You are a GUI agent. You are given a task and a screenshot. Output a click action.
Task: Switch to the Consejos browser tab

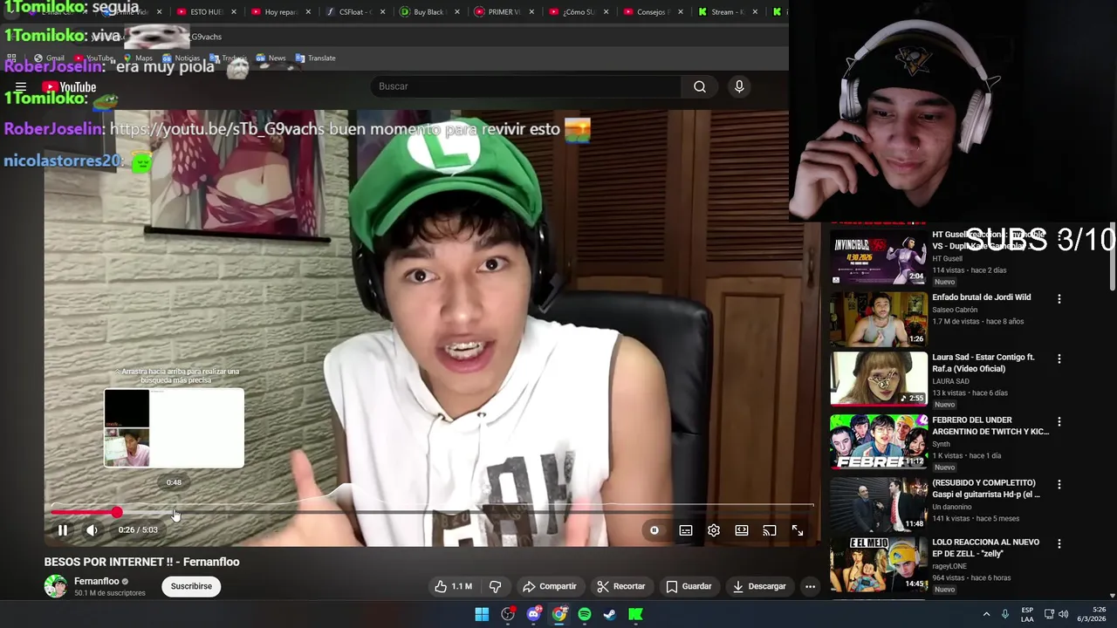(x=647, y=12)
